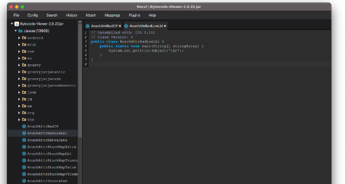Click the Bytecode-Viewer jar file icon
The height and width of the screenshot is (184, 345).
17,24
